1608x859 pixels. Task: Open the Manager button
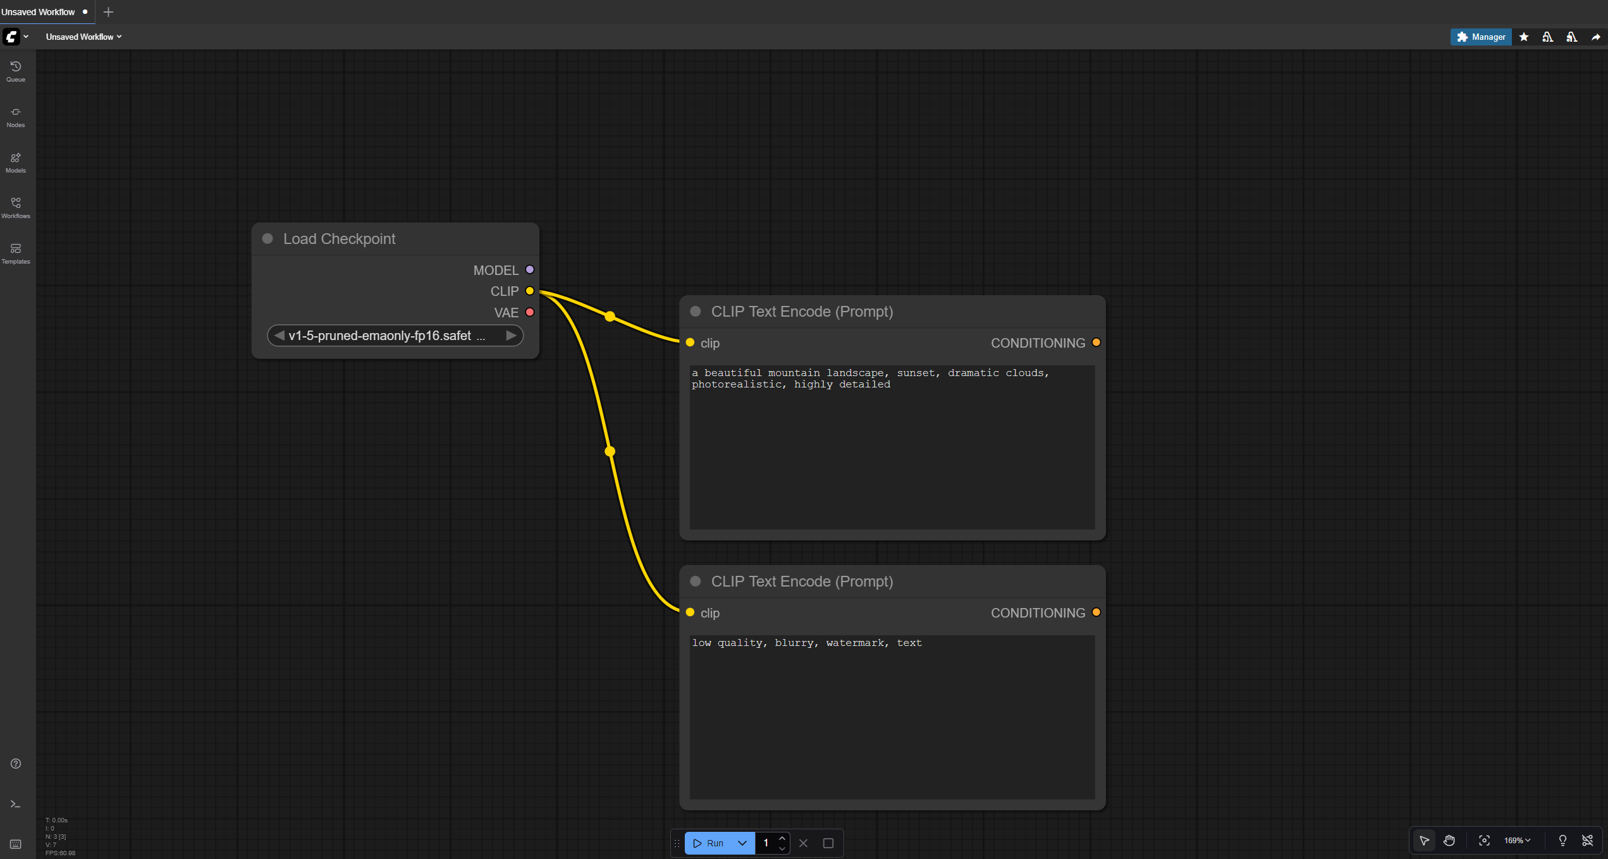pos(1481,37)
